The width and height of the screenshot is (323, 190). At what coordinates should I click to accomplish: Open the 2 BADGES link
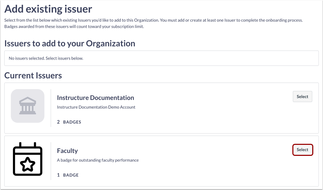(x=69, y=122)
